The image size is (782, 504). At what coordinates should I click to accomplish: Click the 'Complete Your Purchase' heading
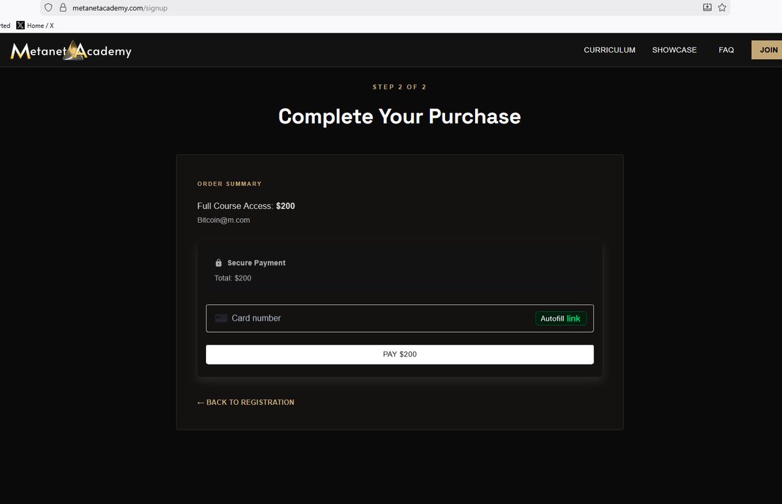click(x=399, y=117)
